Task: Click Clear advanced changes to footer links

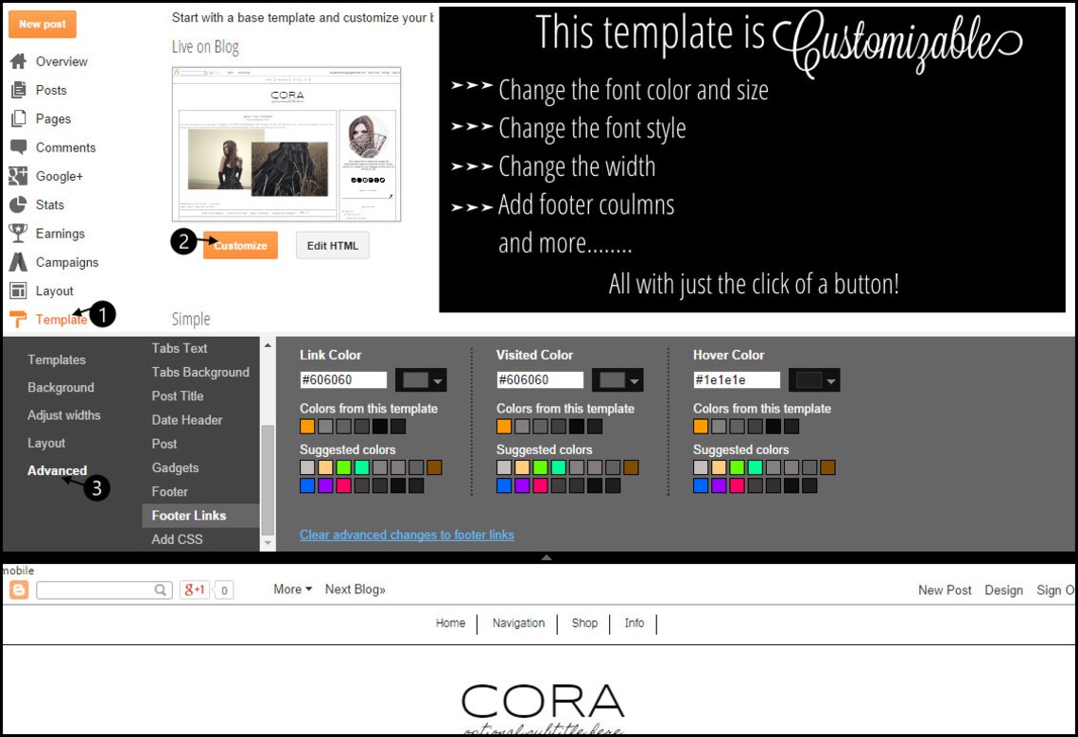Action: [x=407, y=535]
